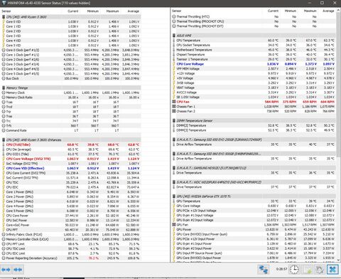
Task: Select the Tcas timing row
Action: point(71,102)
